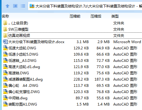Click the 1.5 MB size cell
142x110 pixels.
point(83,104)
